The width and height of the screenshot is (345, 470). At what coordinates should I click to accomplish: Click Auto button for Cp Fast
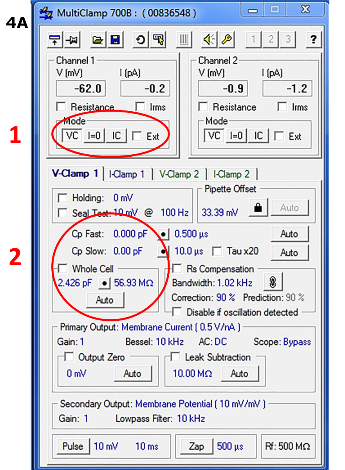click(x=289, y=234)
